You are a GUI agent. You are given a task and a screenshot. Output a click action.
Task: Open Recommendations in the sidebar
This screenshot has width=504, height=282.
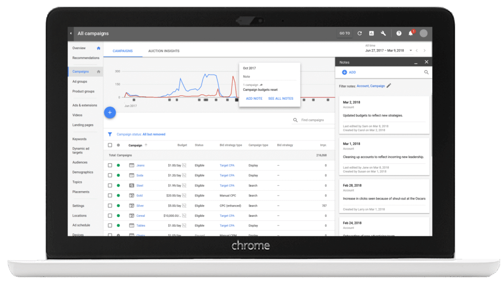click(x=86, y=58)
